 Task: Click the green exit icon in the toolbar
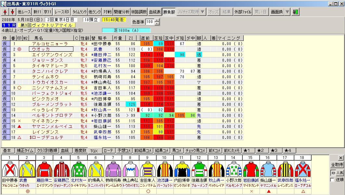point(295,12)
